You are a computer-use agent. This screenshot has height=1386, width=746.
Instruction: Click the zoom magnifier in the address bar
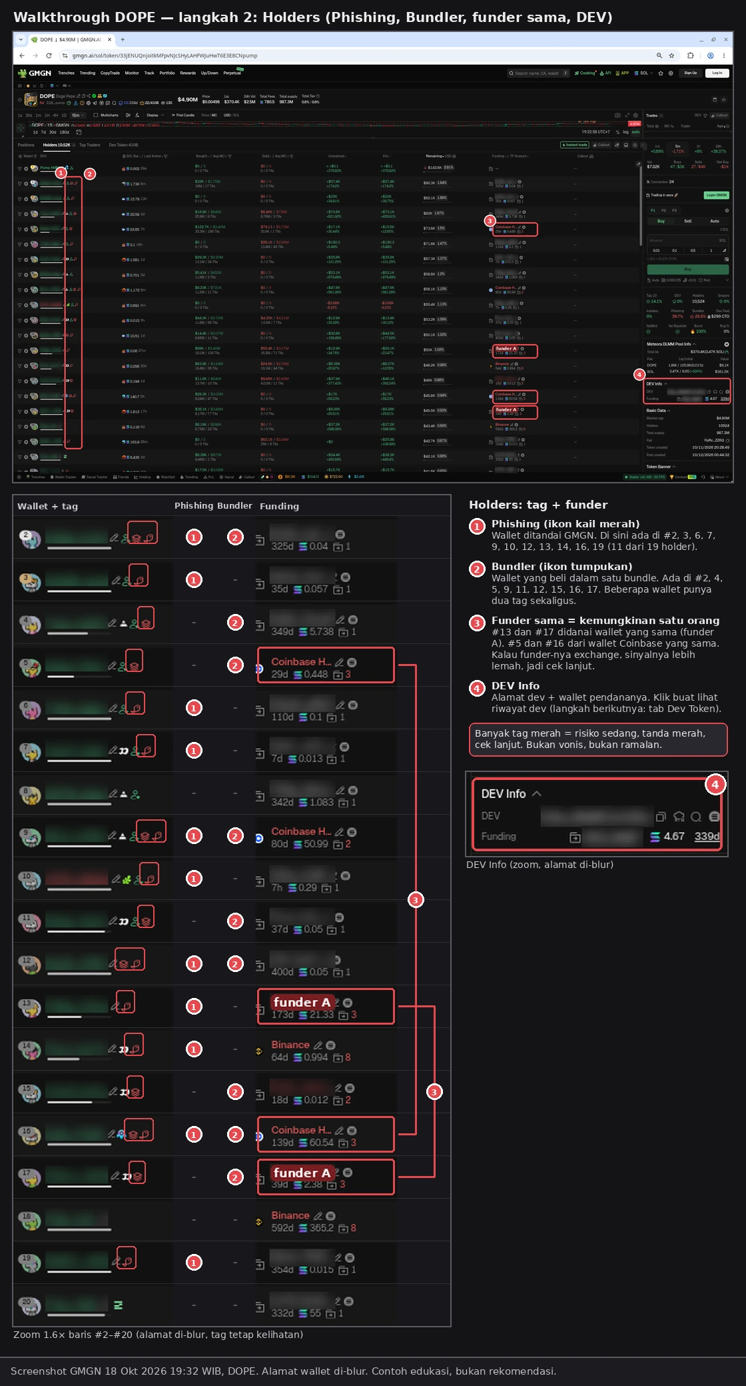point(659,55)
